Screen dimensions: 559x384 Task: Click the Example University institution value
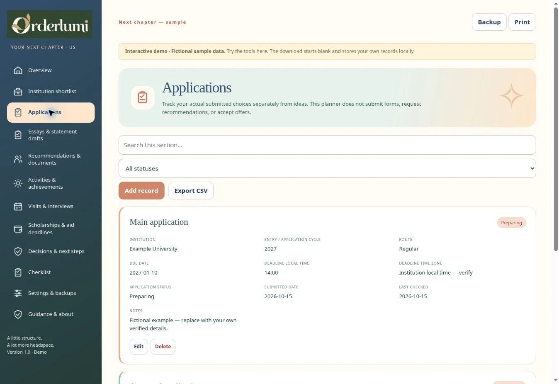click(153, 249)
